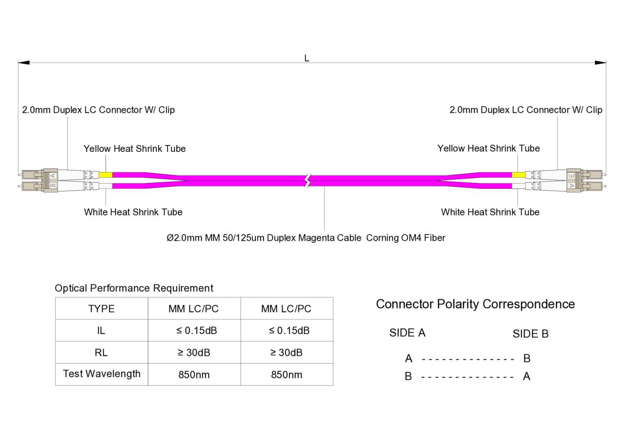Click the "L" length dimension label
Screen dimensions: 625x442
[307, 58]
